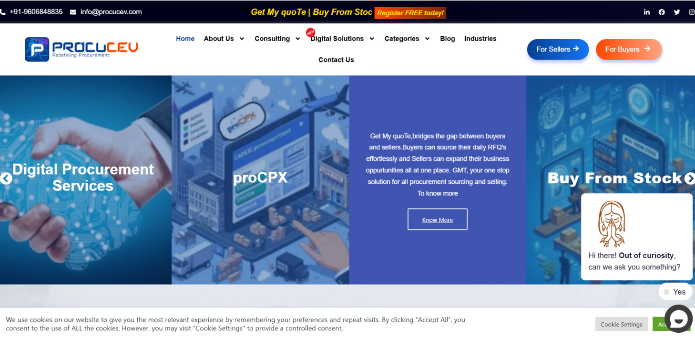Open Cookie Settings
The width and height of the screenshot is (695, 338).
coord(621,324)
